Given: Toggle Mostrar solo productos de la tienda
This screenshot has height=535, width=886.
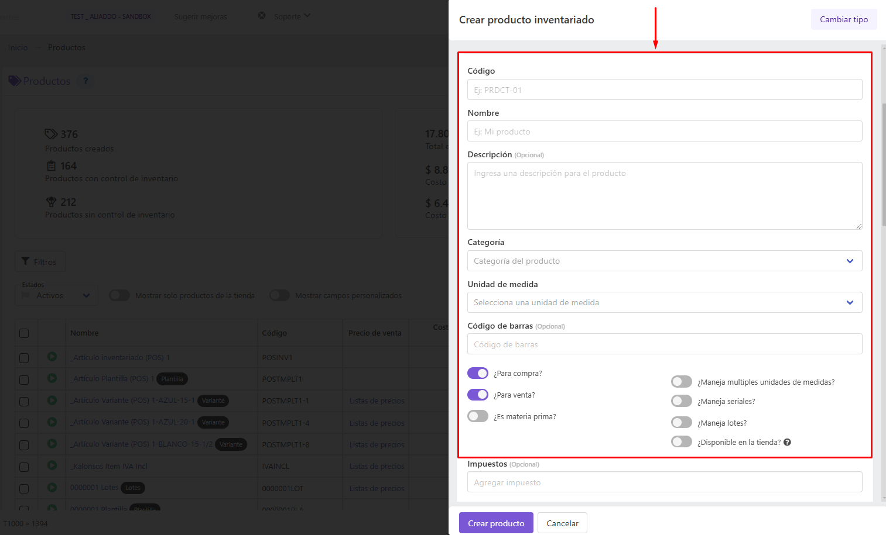Looking at the screenshot, I should tap(119, 295).
